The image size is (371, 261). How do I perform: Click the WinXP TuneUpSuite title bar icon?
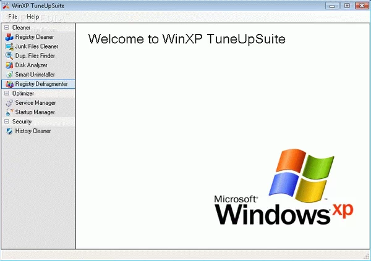point(6,6)
